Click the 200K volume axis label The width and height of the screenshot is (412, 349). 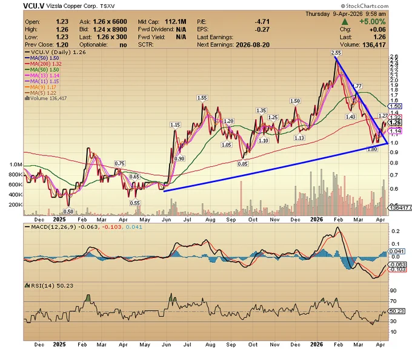(16, 205)
